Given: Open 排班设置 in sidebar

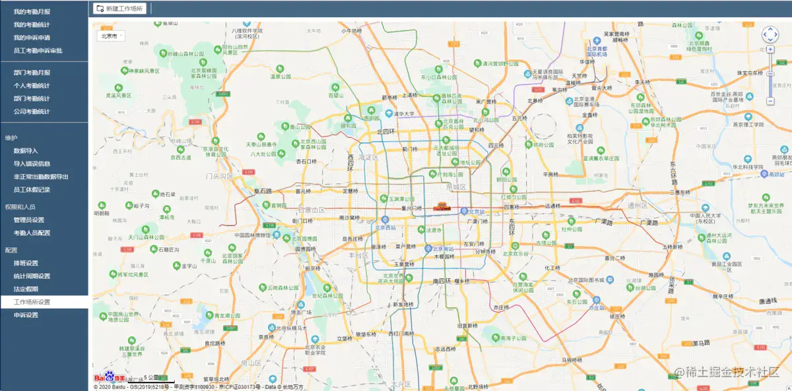Looking at the screenshot, I should click(x=26, y=263).
